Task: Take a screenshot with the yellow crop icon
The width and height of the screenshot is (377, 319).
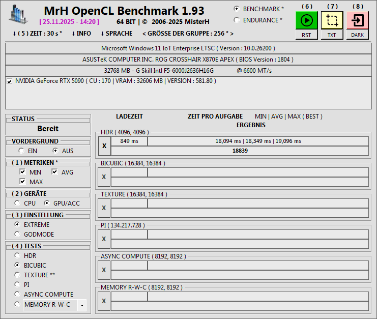Action: [332, 20]
